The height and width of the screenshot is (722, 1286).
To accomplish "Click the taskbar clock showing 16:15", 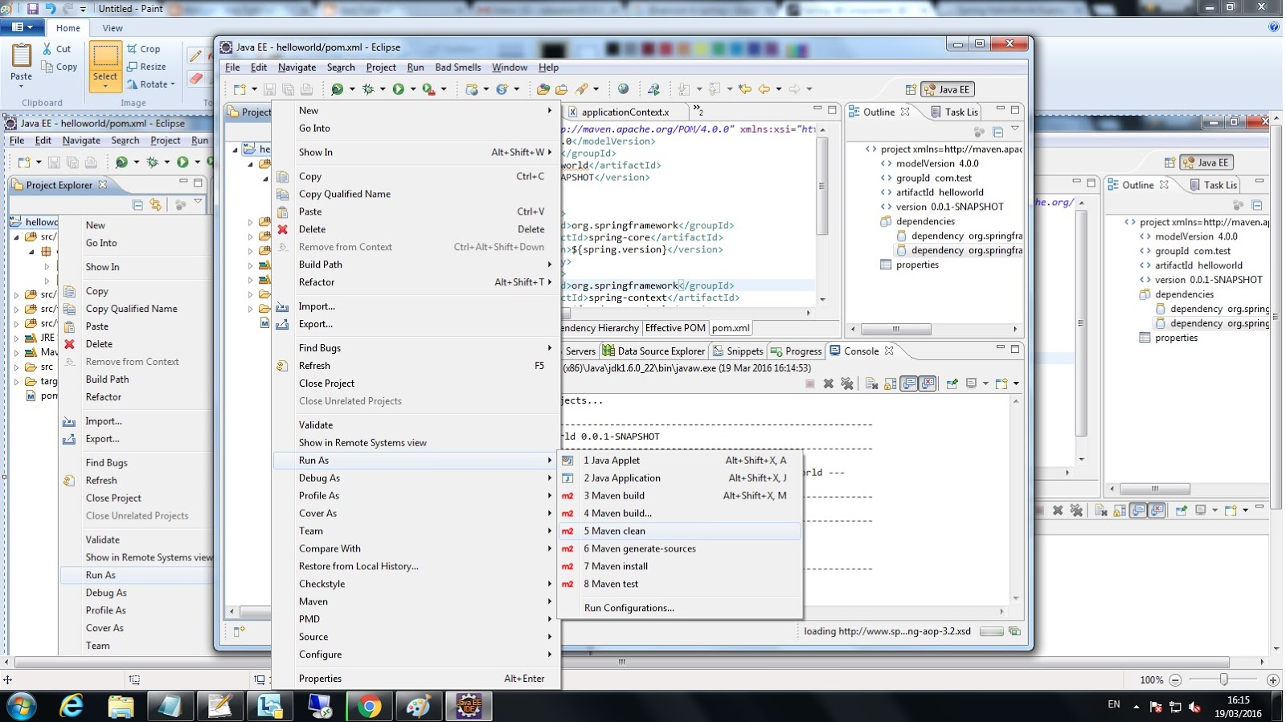I will 1239,707.
